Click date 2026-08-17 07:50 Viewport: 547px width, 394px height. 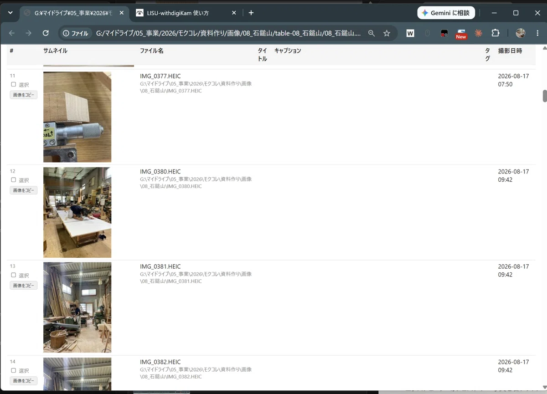pos(513,80)
